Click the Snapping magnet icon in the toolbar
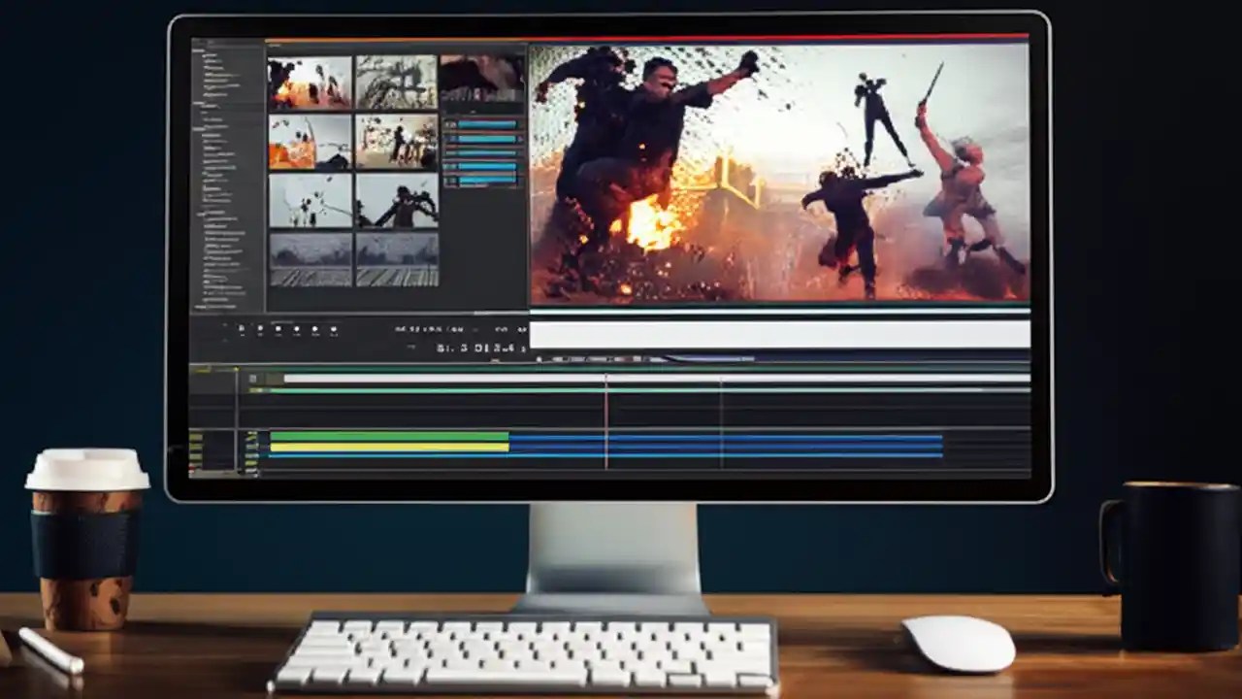The image size is (1242, 699). (x=299, y=328)
